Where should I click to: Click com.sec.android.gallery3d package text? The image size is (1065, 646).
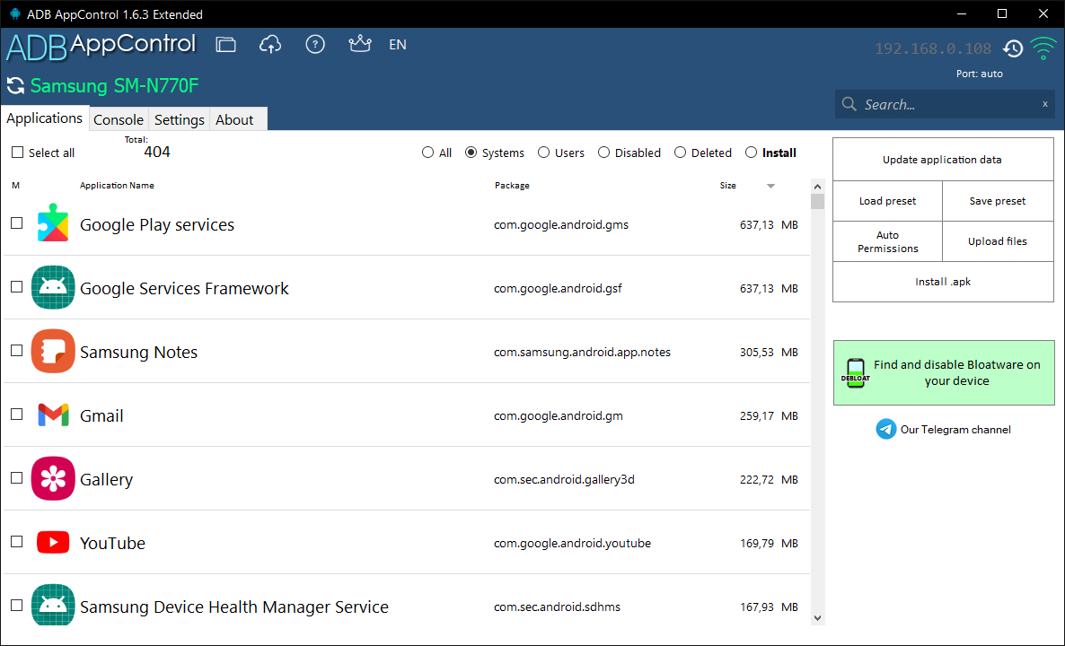point(565,479)
